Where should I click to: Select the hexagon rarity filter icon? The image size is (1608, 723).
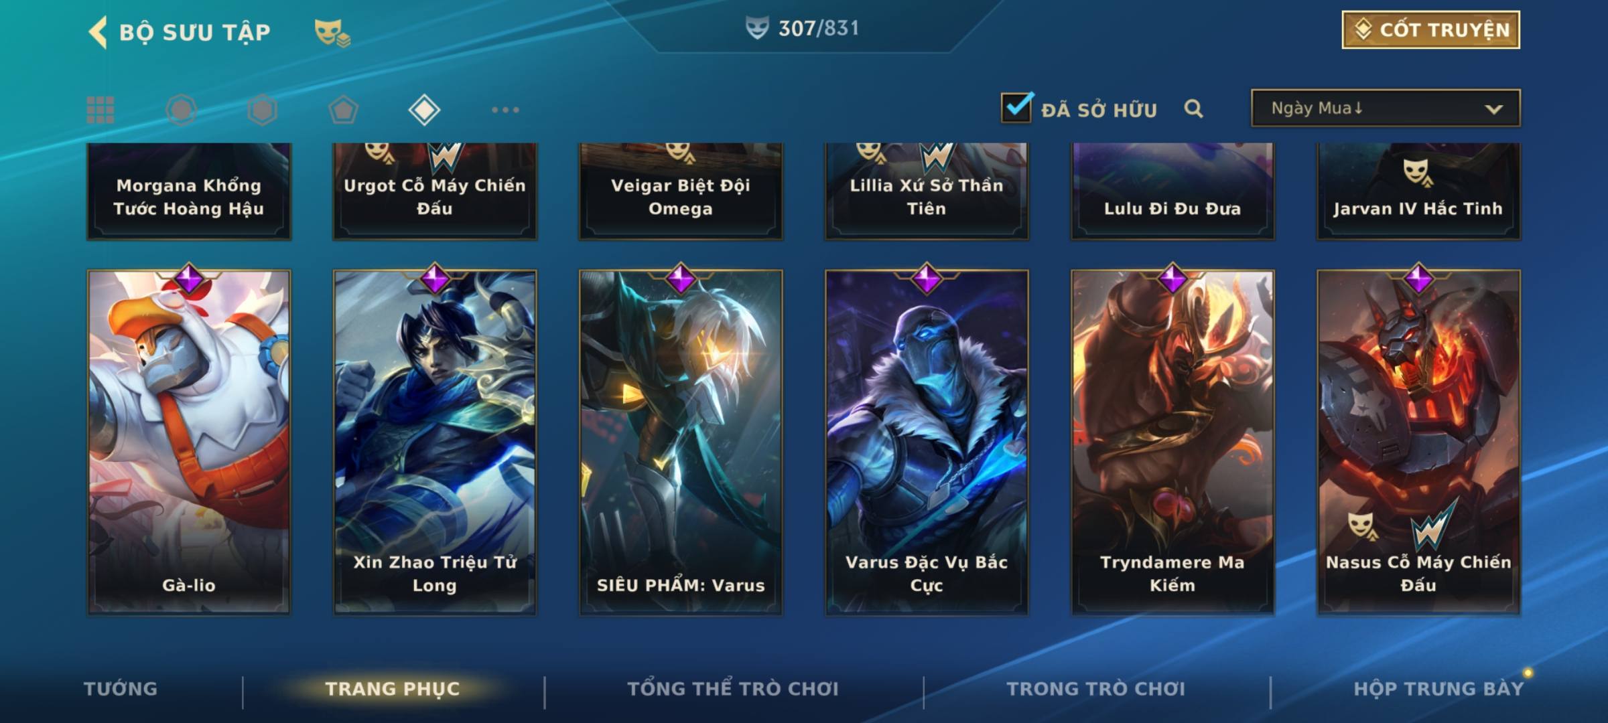(262, 110)
